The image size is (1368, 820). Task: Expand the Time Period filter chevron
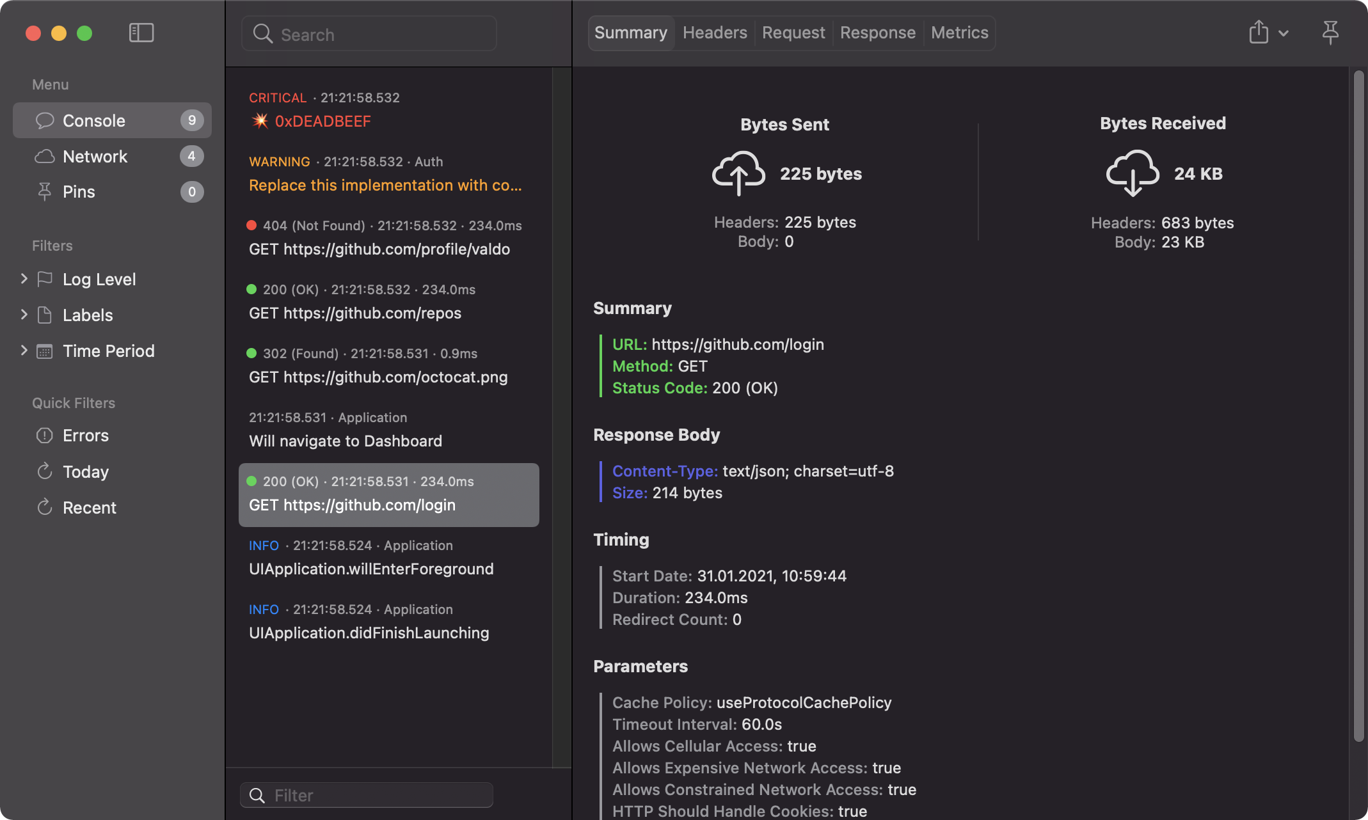click(24, 351)
